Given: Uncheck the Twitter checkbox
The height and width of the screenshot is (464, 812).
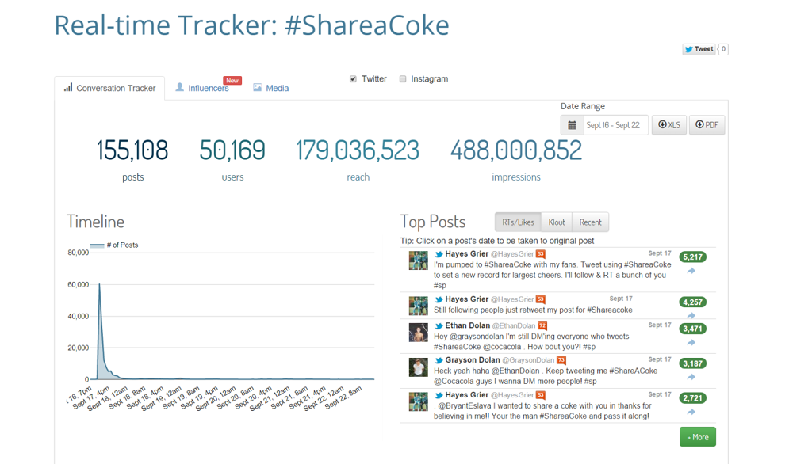Looking at the screenshot, I should click(353, 79).
